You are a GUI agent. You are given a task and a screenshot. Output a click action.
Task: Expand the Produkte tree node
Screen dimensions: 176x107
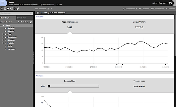point(3,43)
